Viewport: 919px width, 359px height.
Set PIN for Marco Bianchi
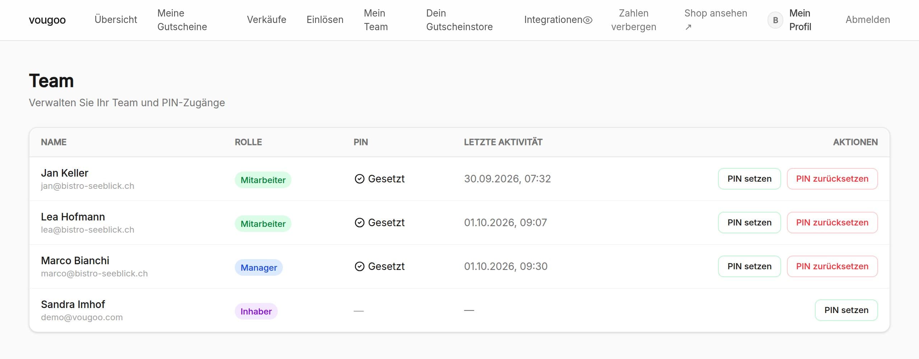pyautogui.click(x=749, y=266)
